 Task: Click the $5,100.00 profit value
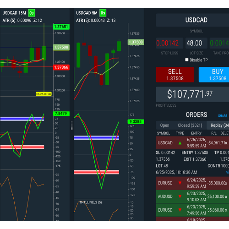click(216, 196)
